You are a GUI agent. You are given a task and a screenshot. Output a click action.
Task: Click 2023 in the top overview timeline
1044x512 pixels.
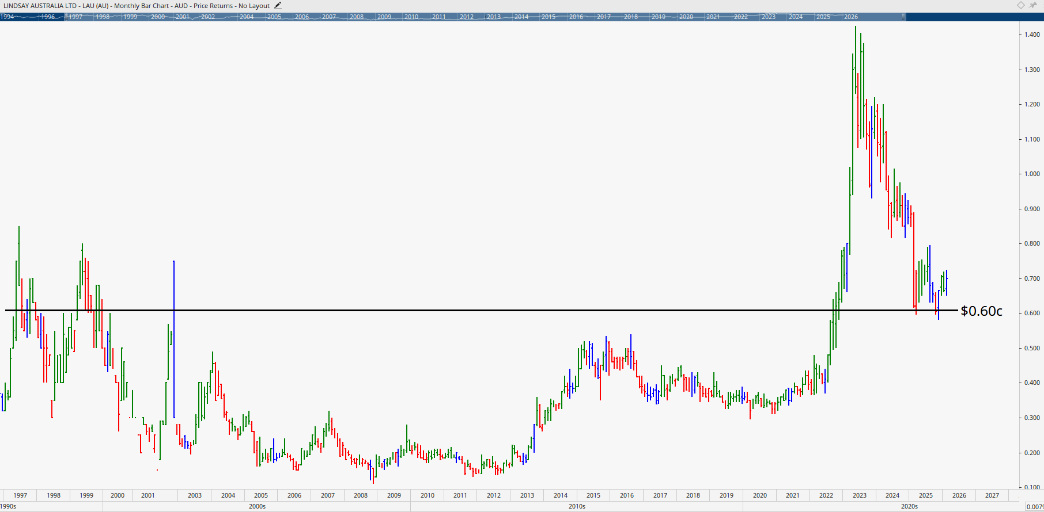tap(768, 17)
